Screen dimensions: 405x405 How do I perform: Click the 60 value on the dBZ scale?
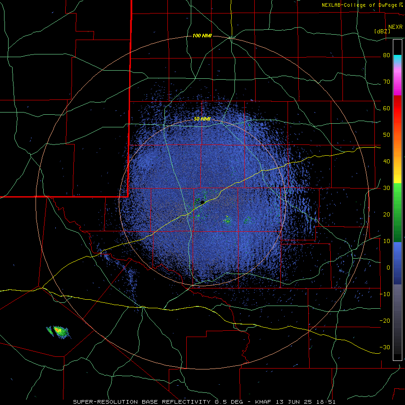pos(387,108)
